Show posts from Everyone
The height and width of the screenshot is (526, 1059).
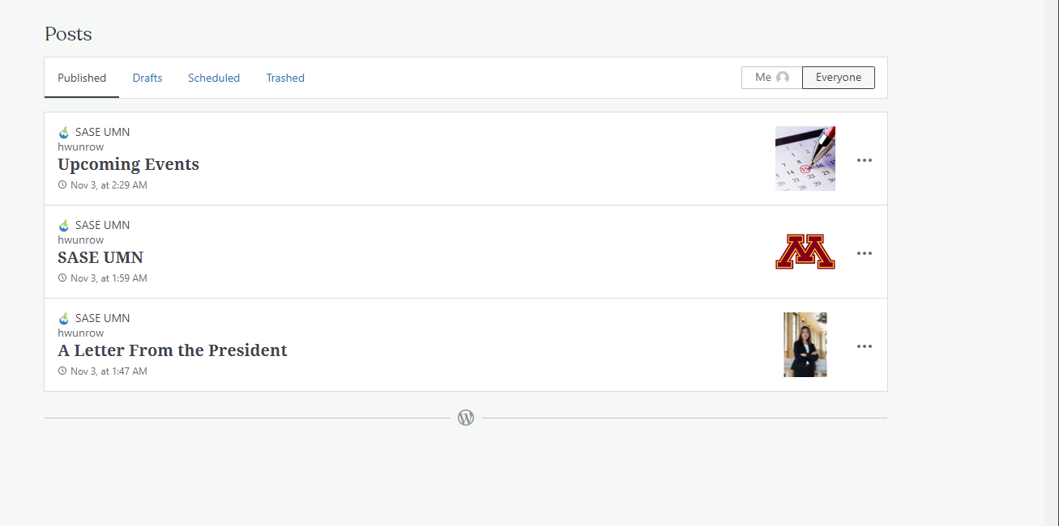point(838,78)
